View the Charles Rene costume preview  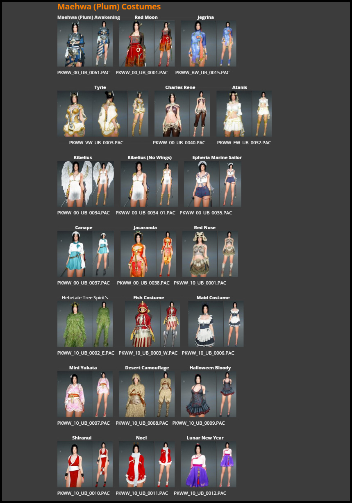click(182, 113)
